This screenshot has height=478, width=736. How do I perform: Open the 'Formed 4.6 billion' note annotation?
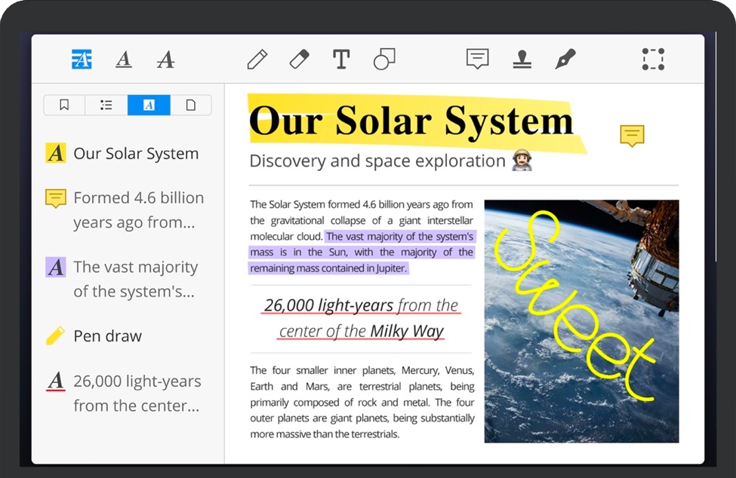coord(138,210)
